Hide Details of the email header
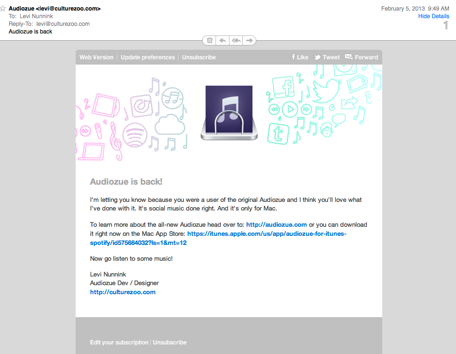The width and height of the screenshot is (456, 354). pyautogui.click(x=433, y=16)
